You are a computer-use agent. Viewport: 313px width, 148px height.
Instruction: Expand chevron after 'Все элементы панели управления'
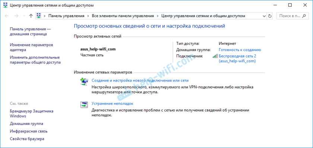[158, 16]
